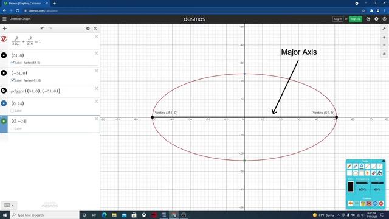Viewport: 389px width, 219px height.
Task: Reset graph to default home view
Action: coord(384,54)
